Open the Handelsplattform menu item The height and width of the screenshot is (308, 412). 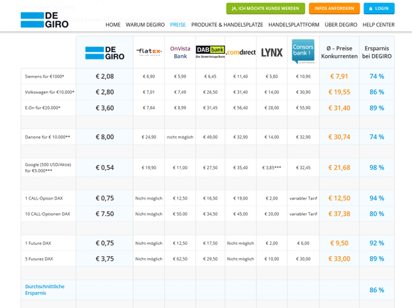tap(294, 25)
